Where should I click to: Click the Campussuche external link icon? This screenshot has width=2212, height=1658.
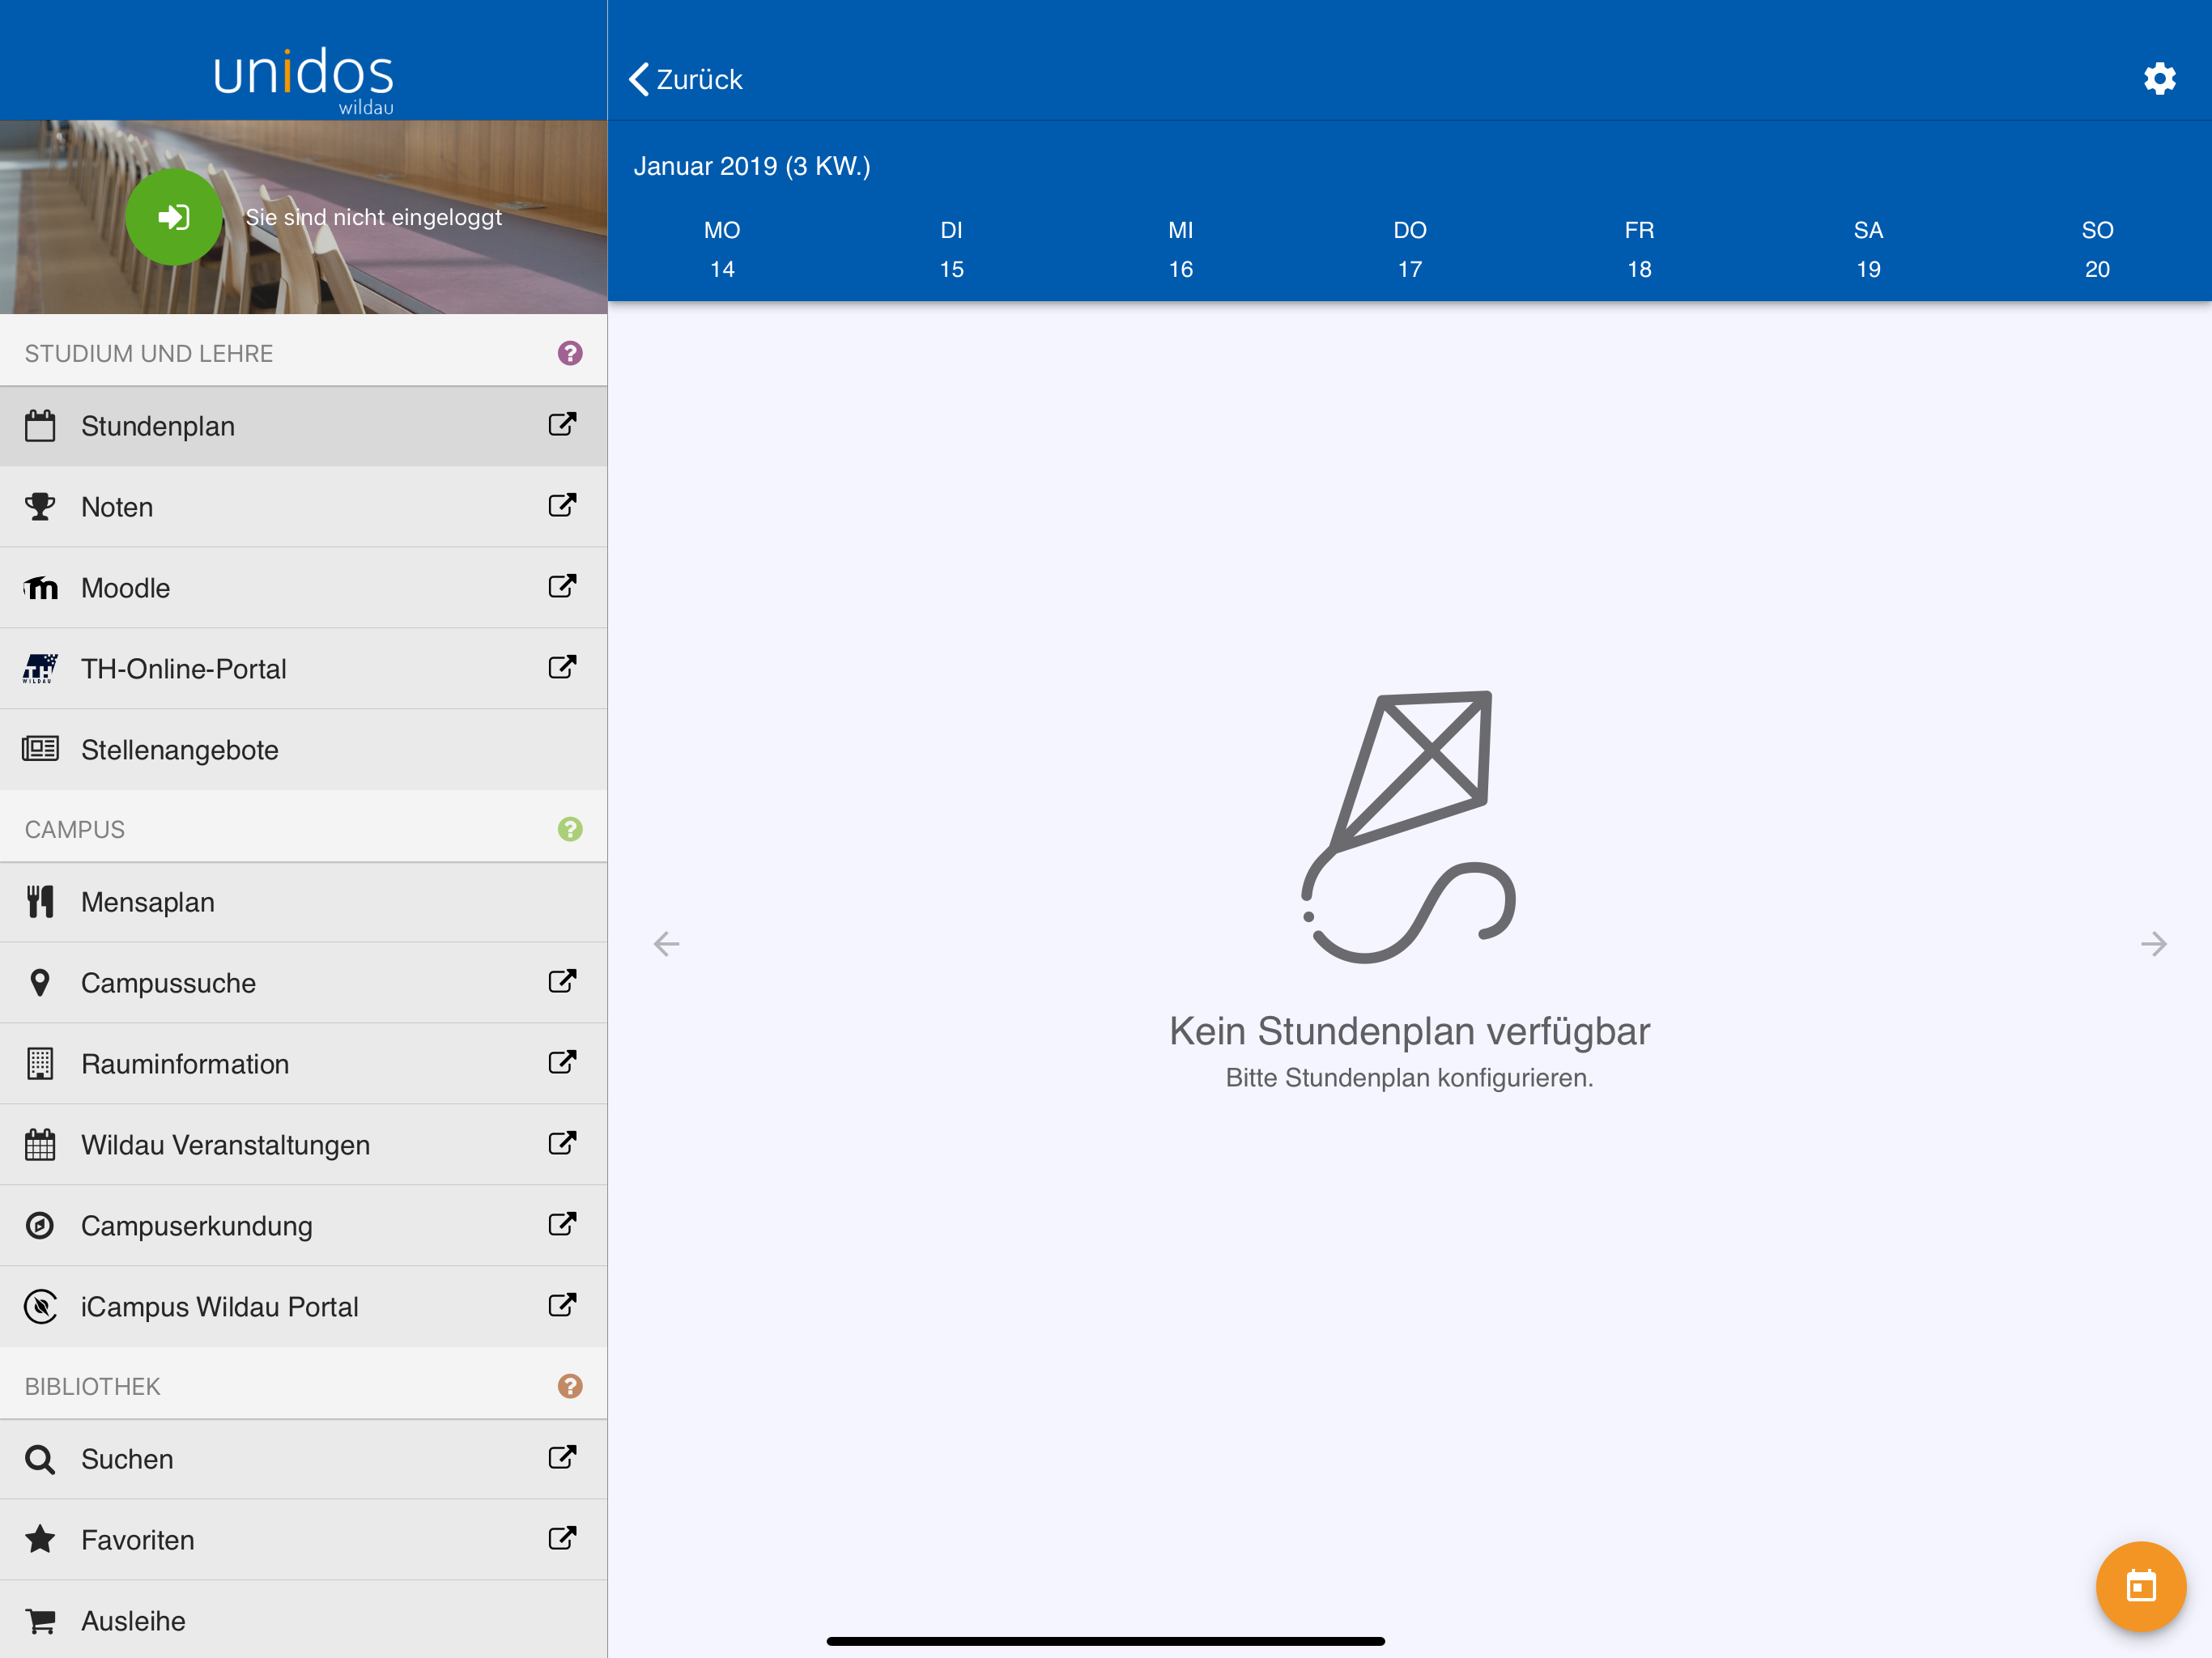[x=562, y=981]
